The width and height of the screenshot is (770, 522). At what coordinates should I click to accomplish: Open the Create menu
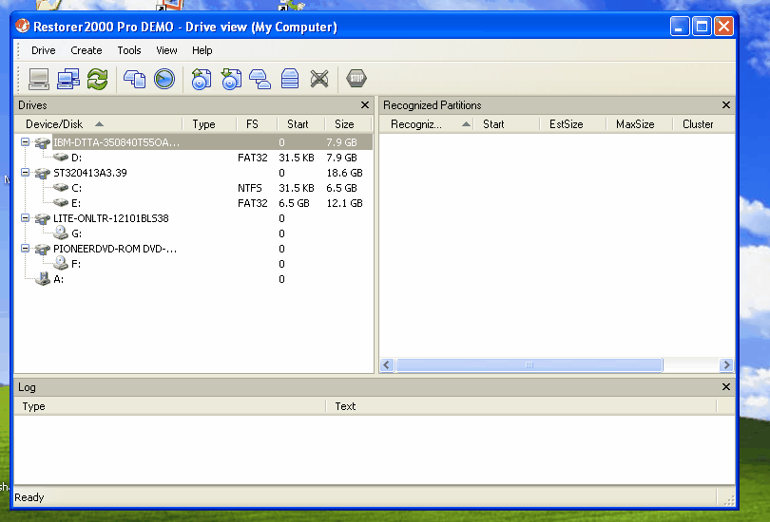coord(87,50)
